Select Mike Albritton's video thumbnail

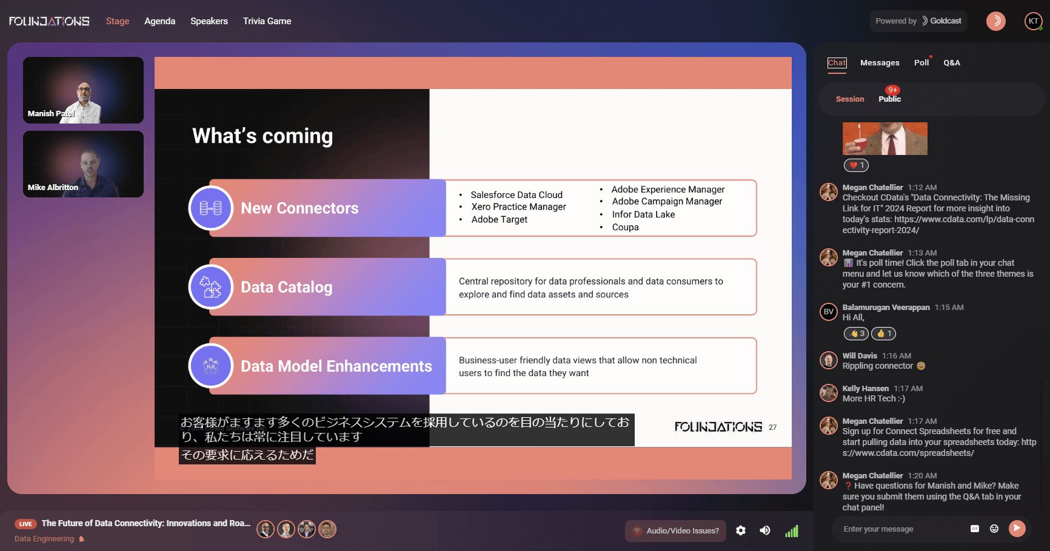tap(84, 164)
